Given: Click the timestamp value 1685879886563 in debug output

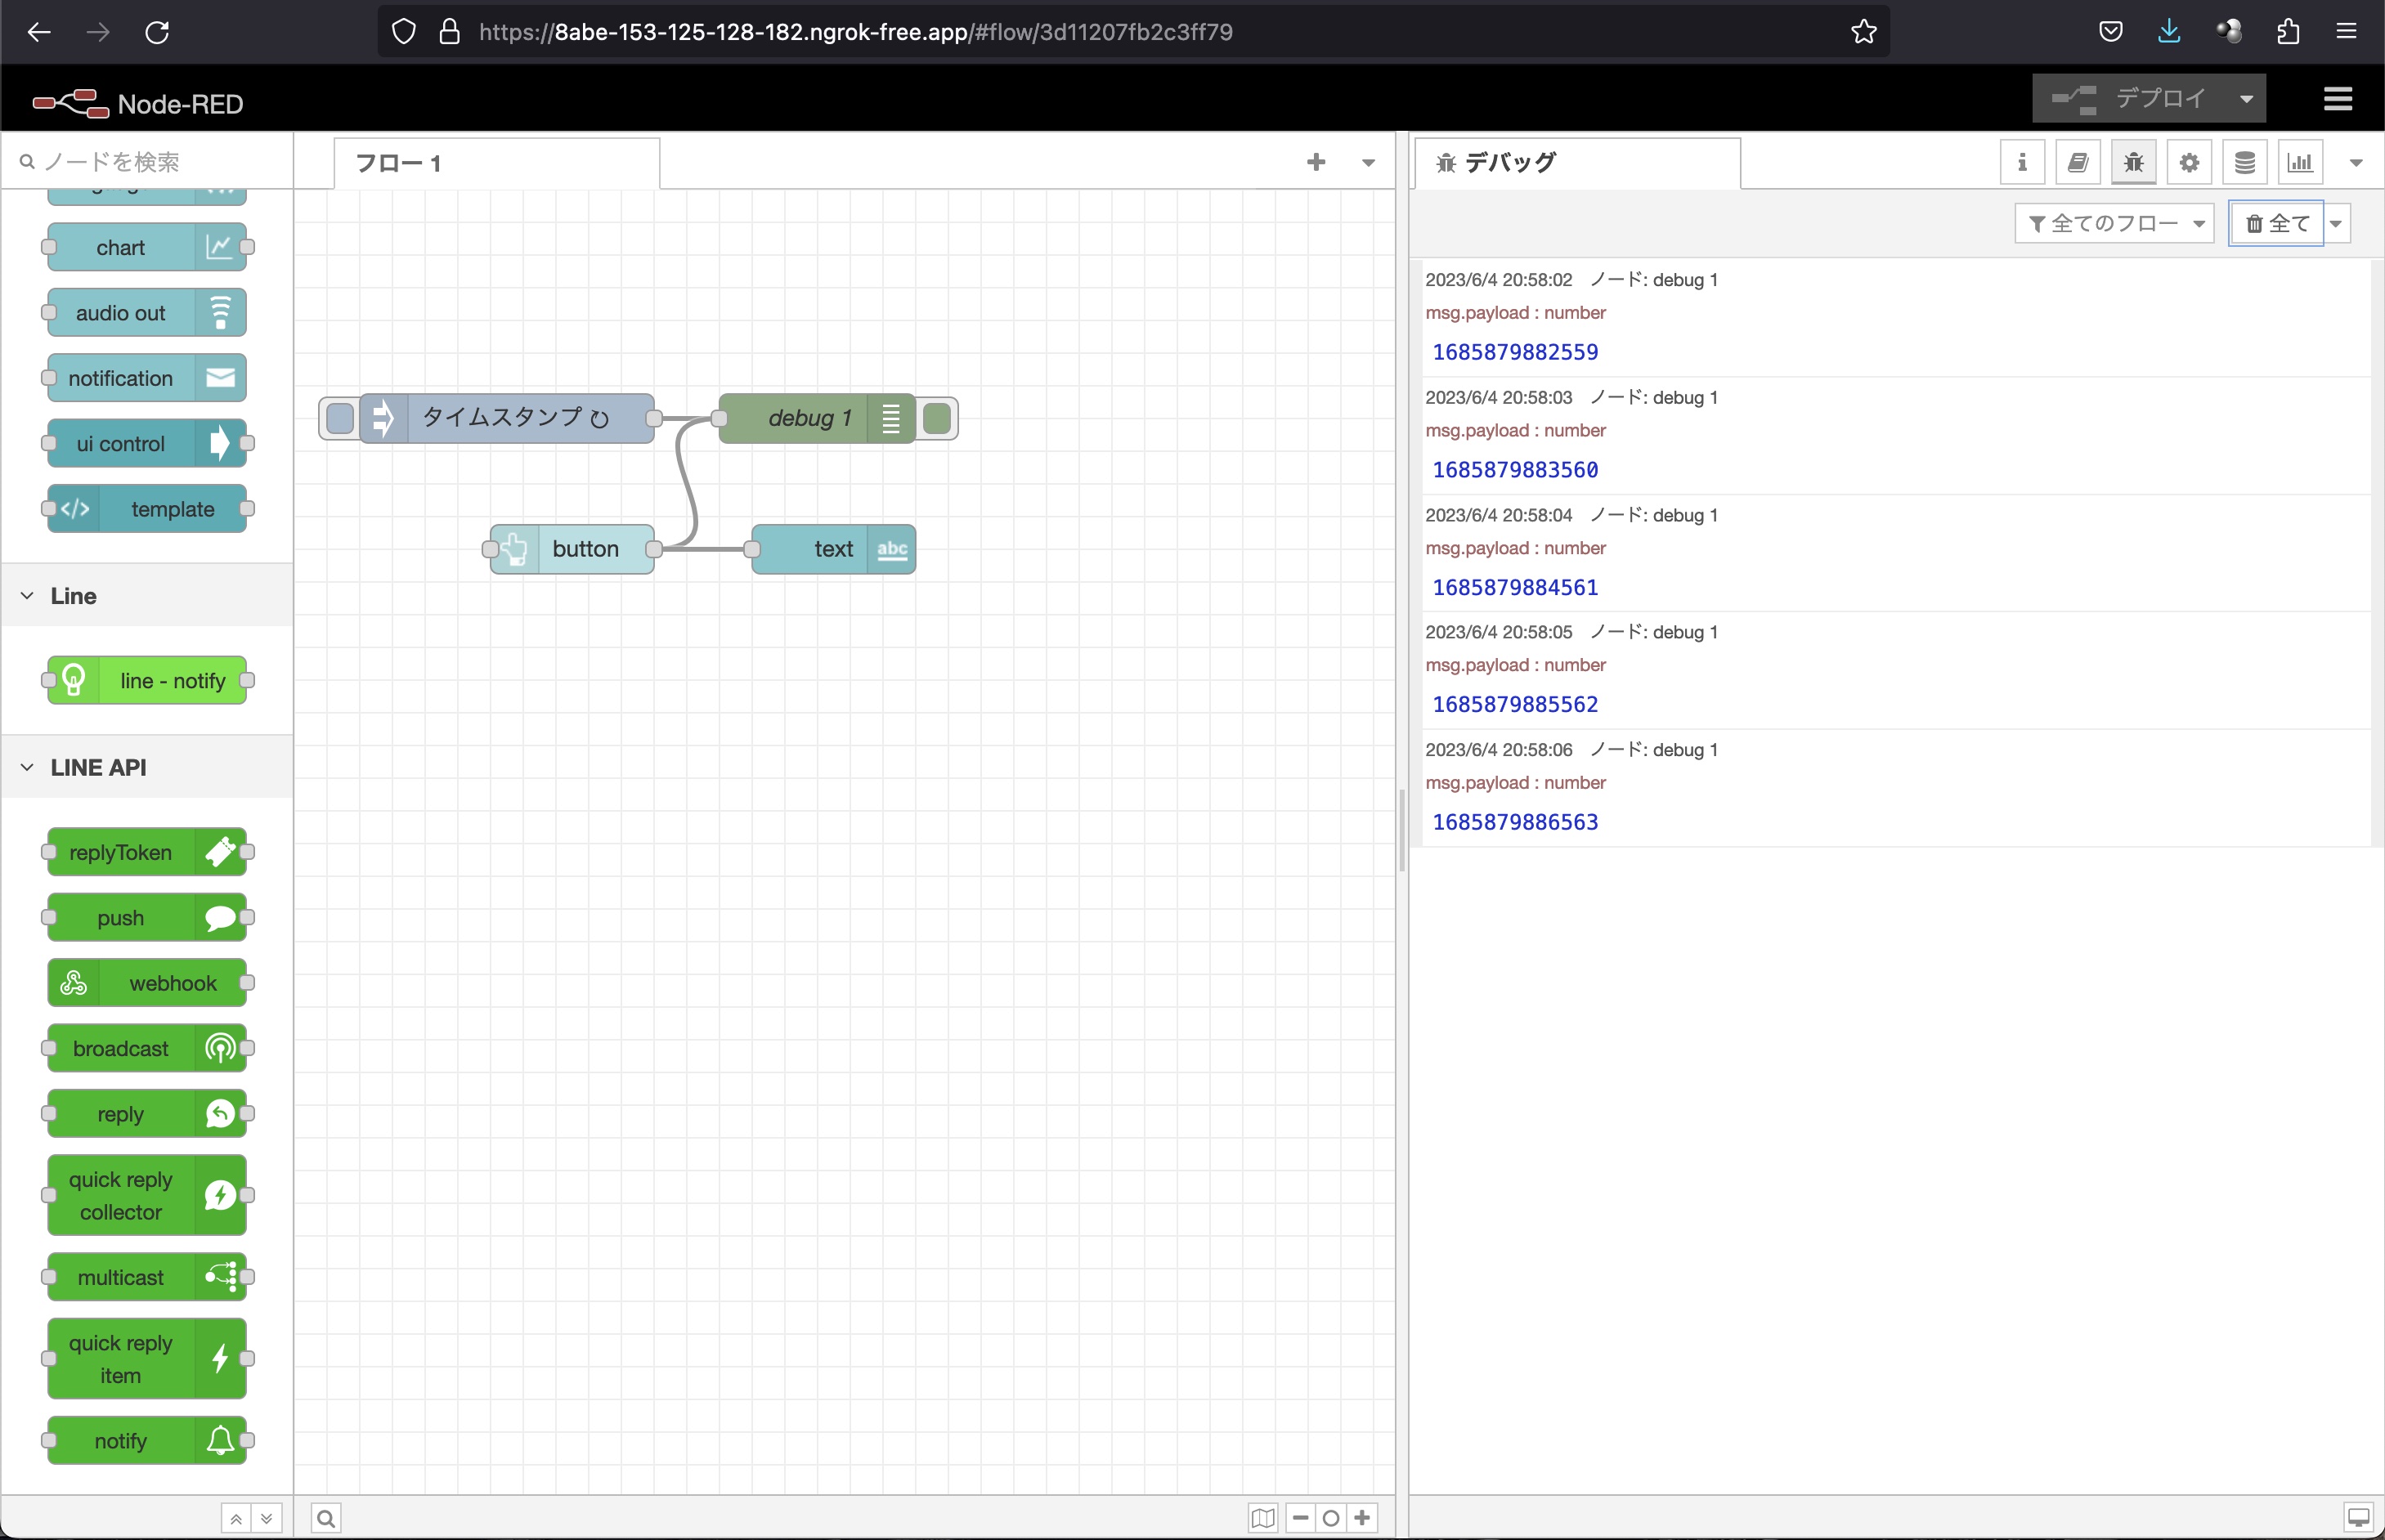Looking at the screenshot, I should [1516, 821].
